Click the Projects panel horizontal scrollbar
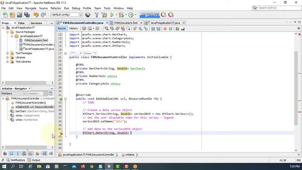The image size is (302, 170). 25,83
